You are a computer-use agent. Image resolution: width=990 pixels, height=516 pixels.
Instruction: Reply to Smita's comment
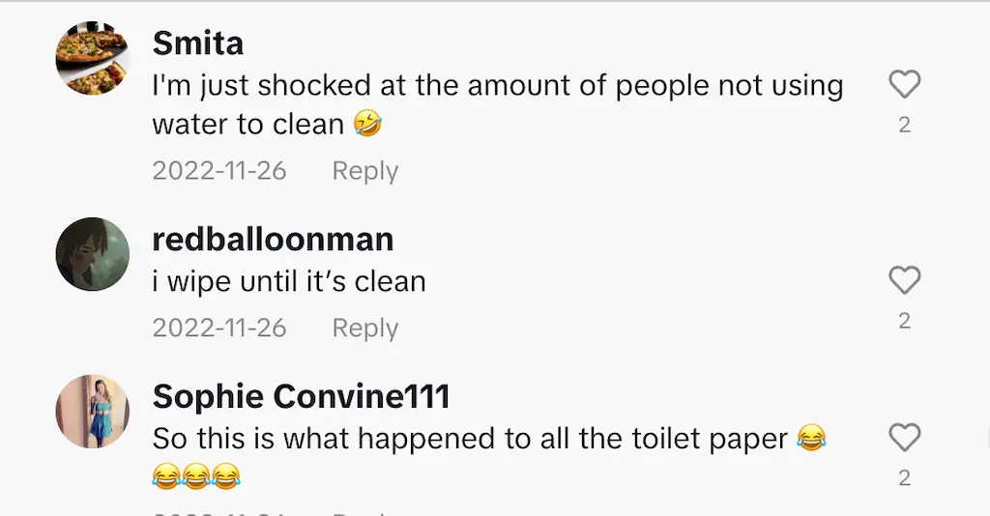click(364, 171)
